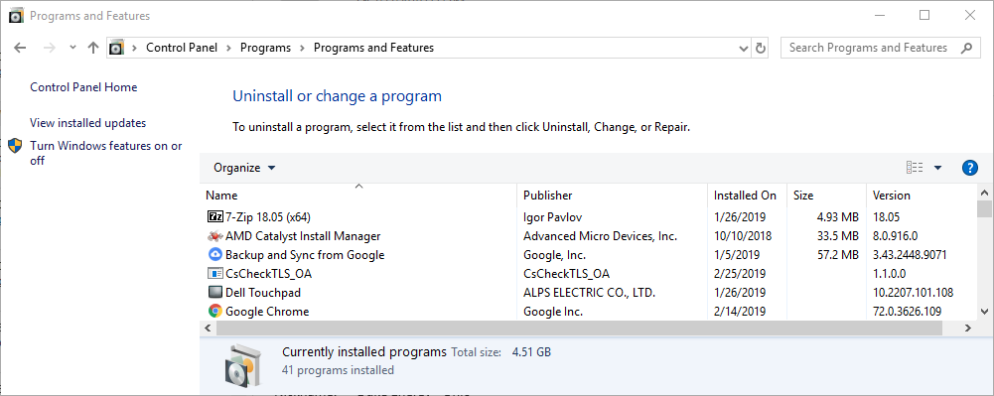Image resolution: width=994 pixels, height=396 pixels.
Task: Click the size value 57.2 MB
Action: pos(838,255)
